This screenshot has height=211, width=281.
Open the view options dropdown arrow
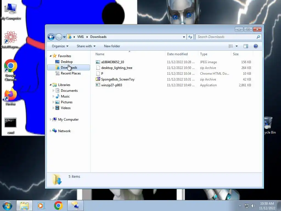point(237,46)
